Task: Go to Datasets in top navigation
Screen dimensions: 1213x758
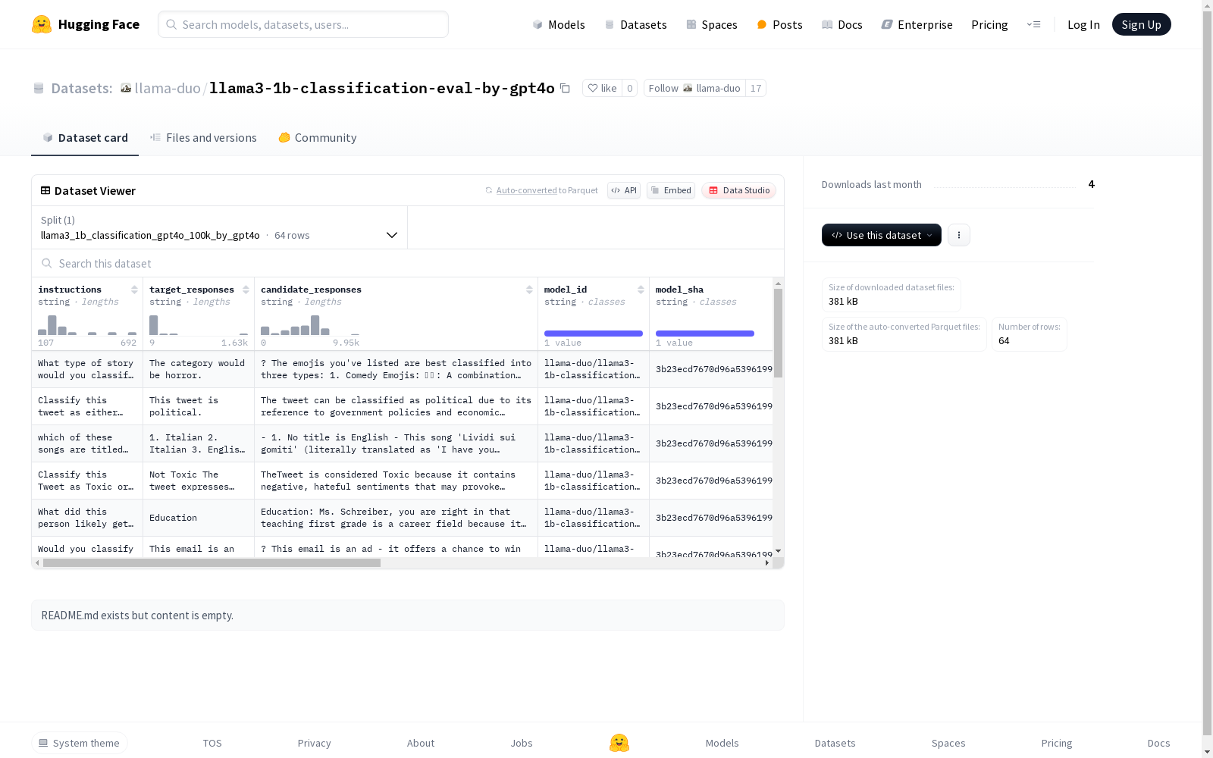Action: point(635,24)
